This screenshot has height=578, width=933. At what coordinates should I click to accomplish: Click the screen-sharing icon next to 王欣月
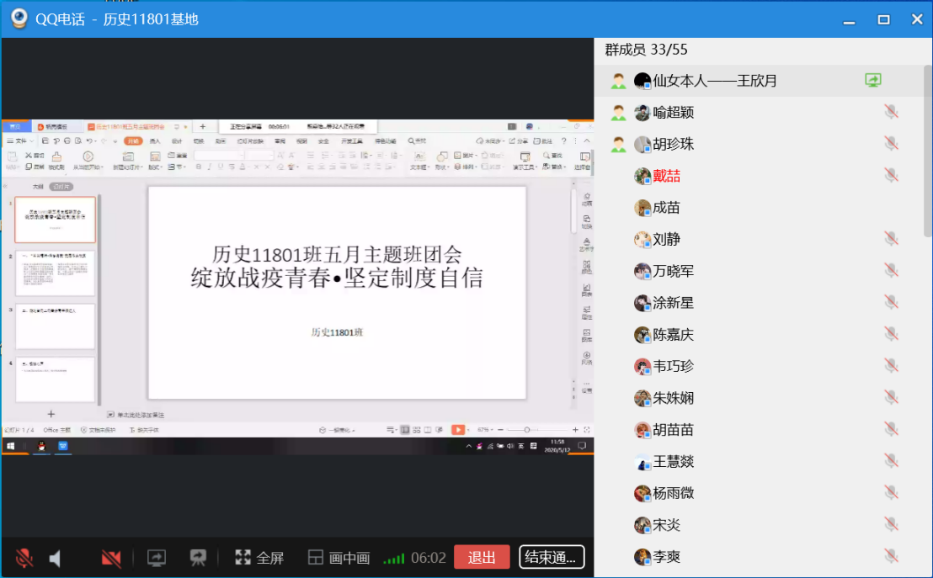coord(873,81)
